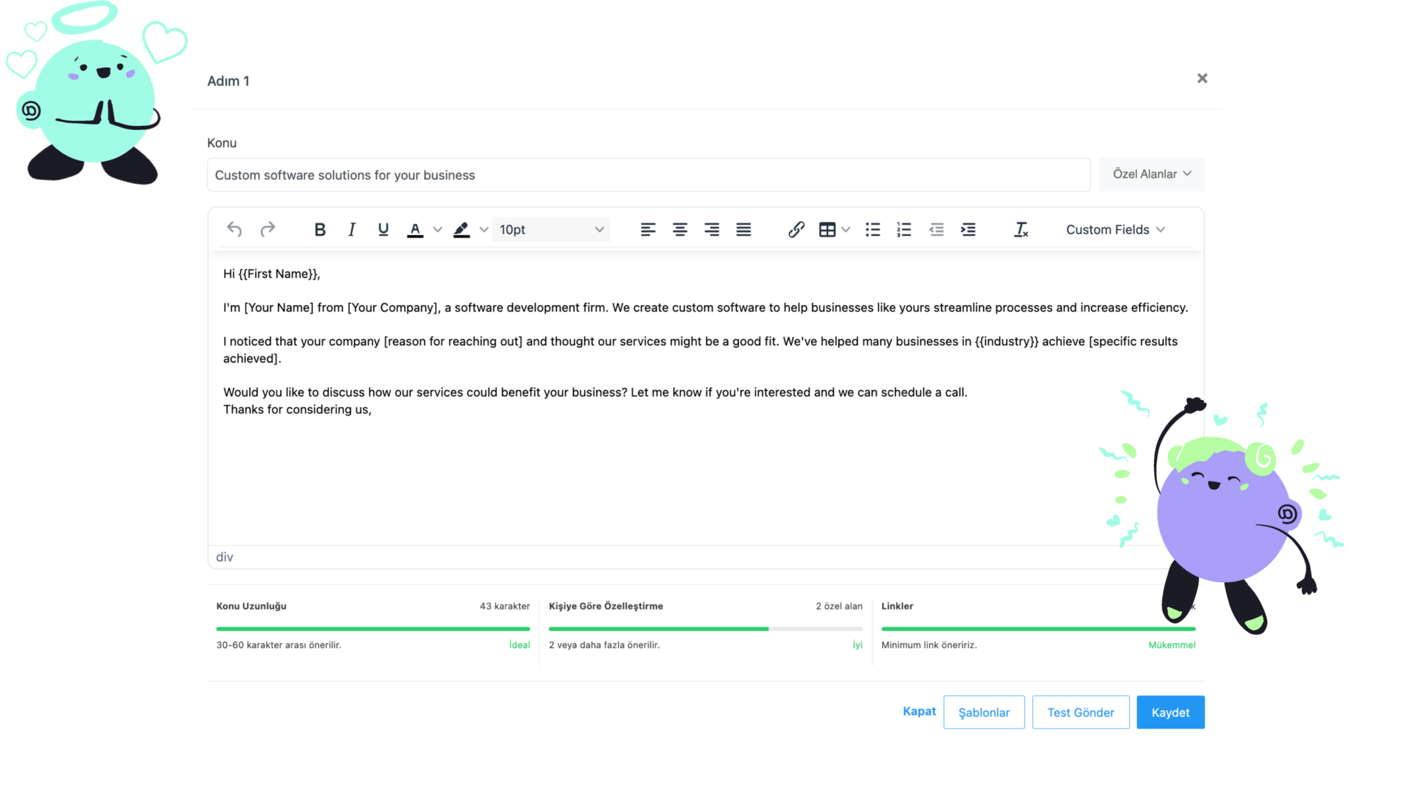Toggle italic text formatting
Screen dimensions: 1417x797
(351, 230)
